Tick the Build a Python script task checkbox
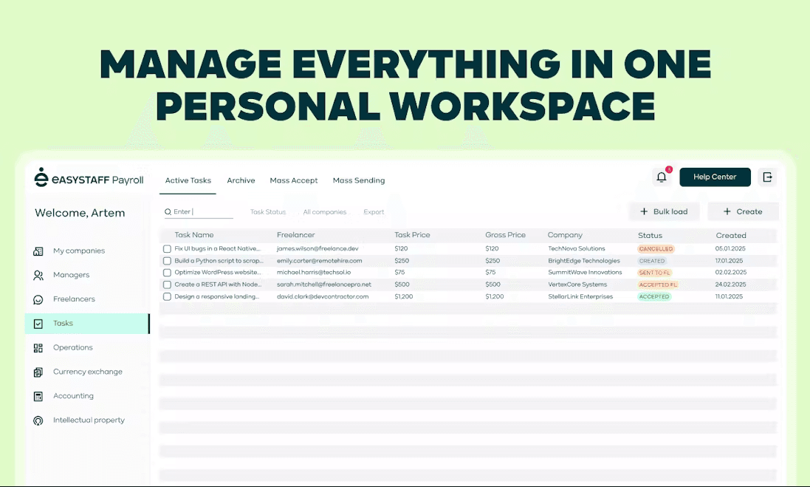 [167, 261]
